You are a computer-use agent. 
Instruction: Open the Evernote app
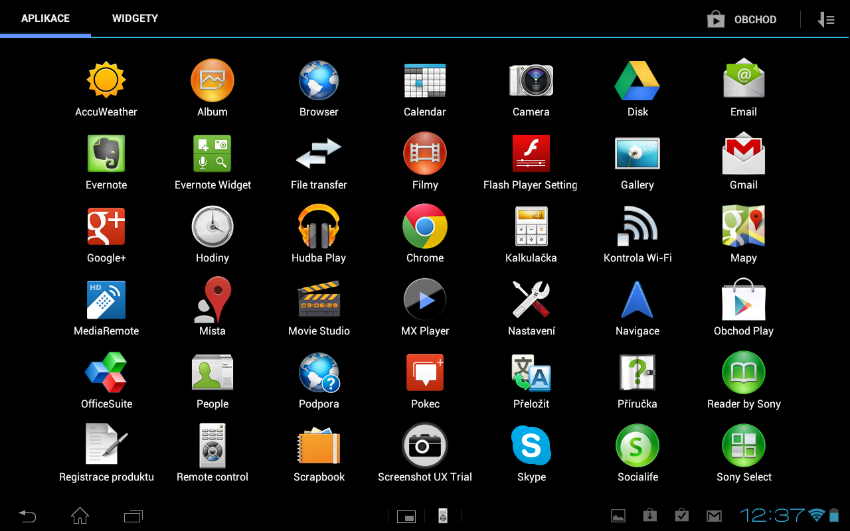click(106, 153)
